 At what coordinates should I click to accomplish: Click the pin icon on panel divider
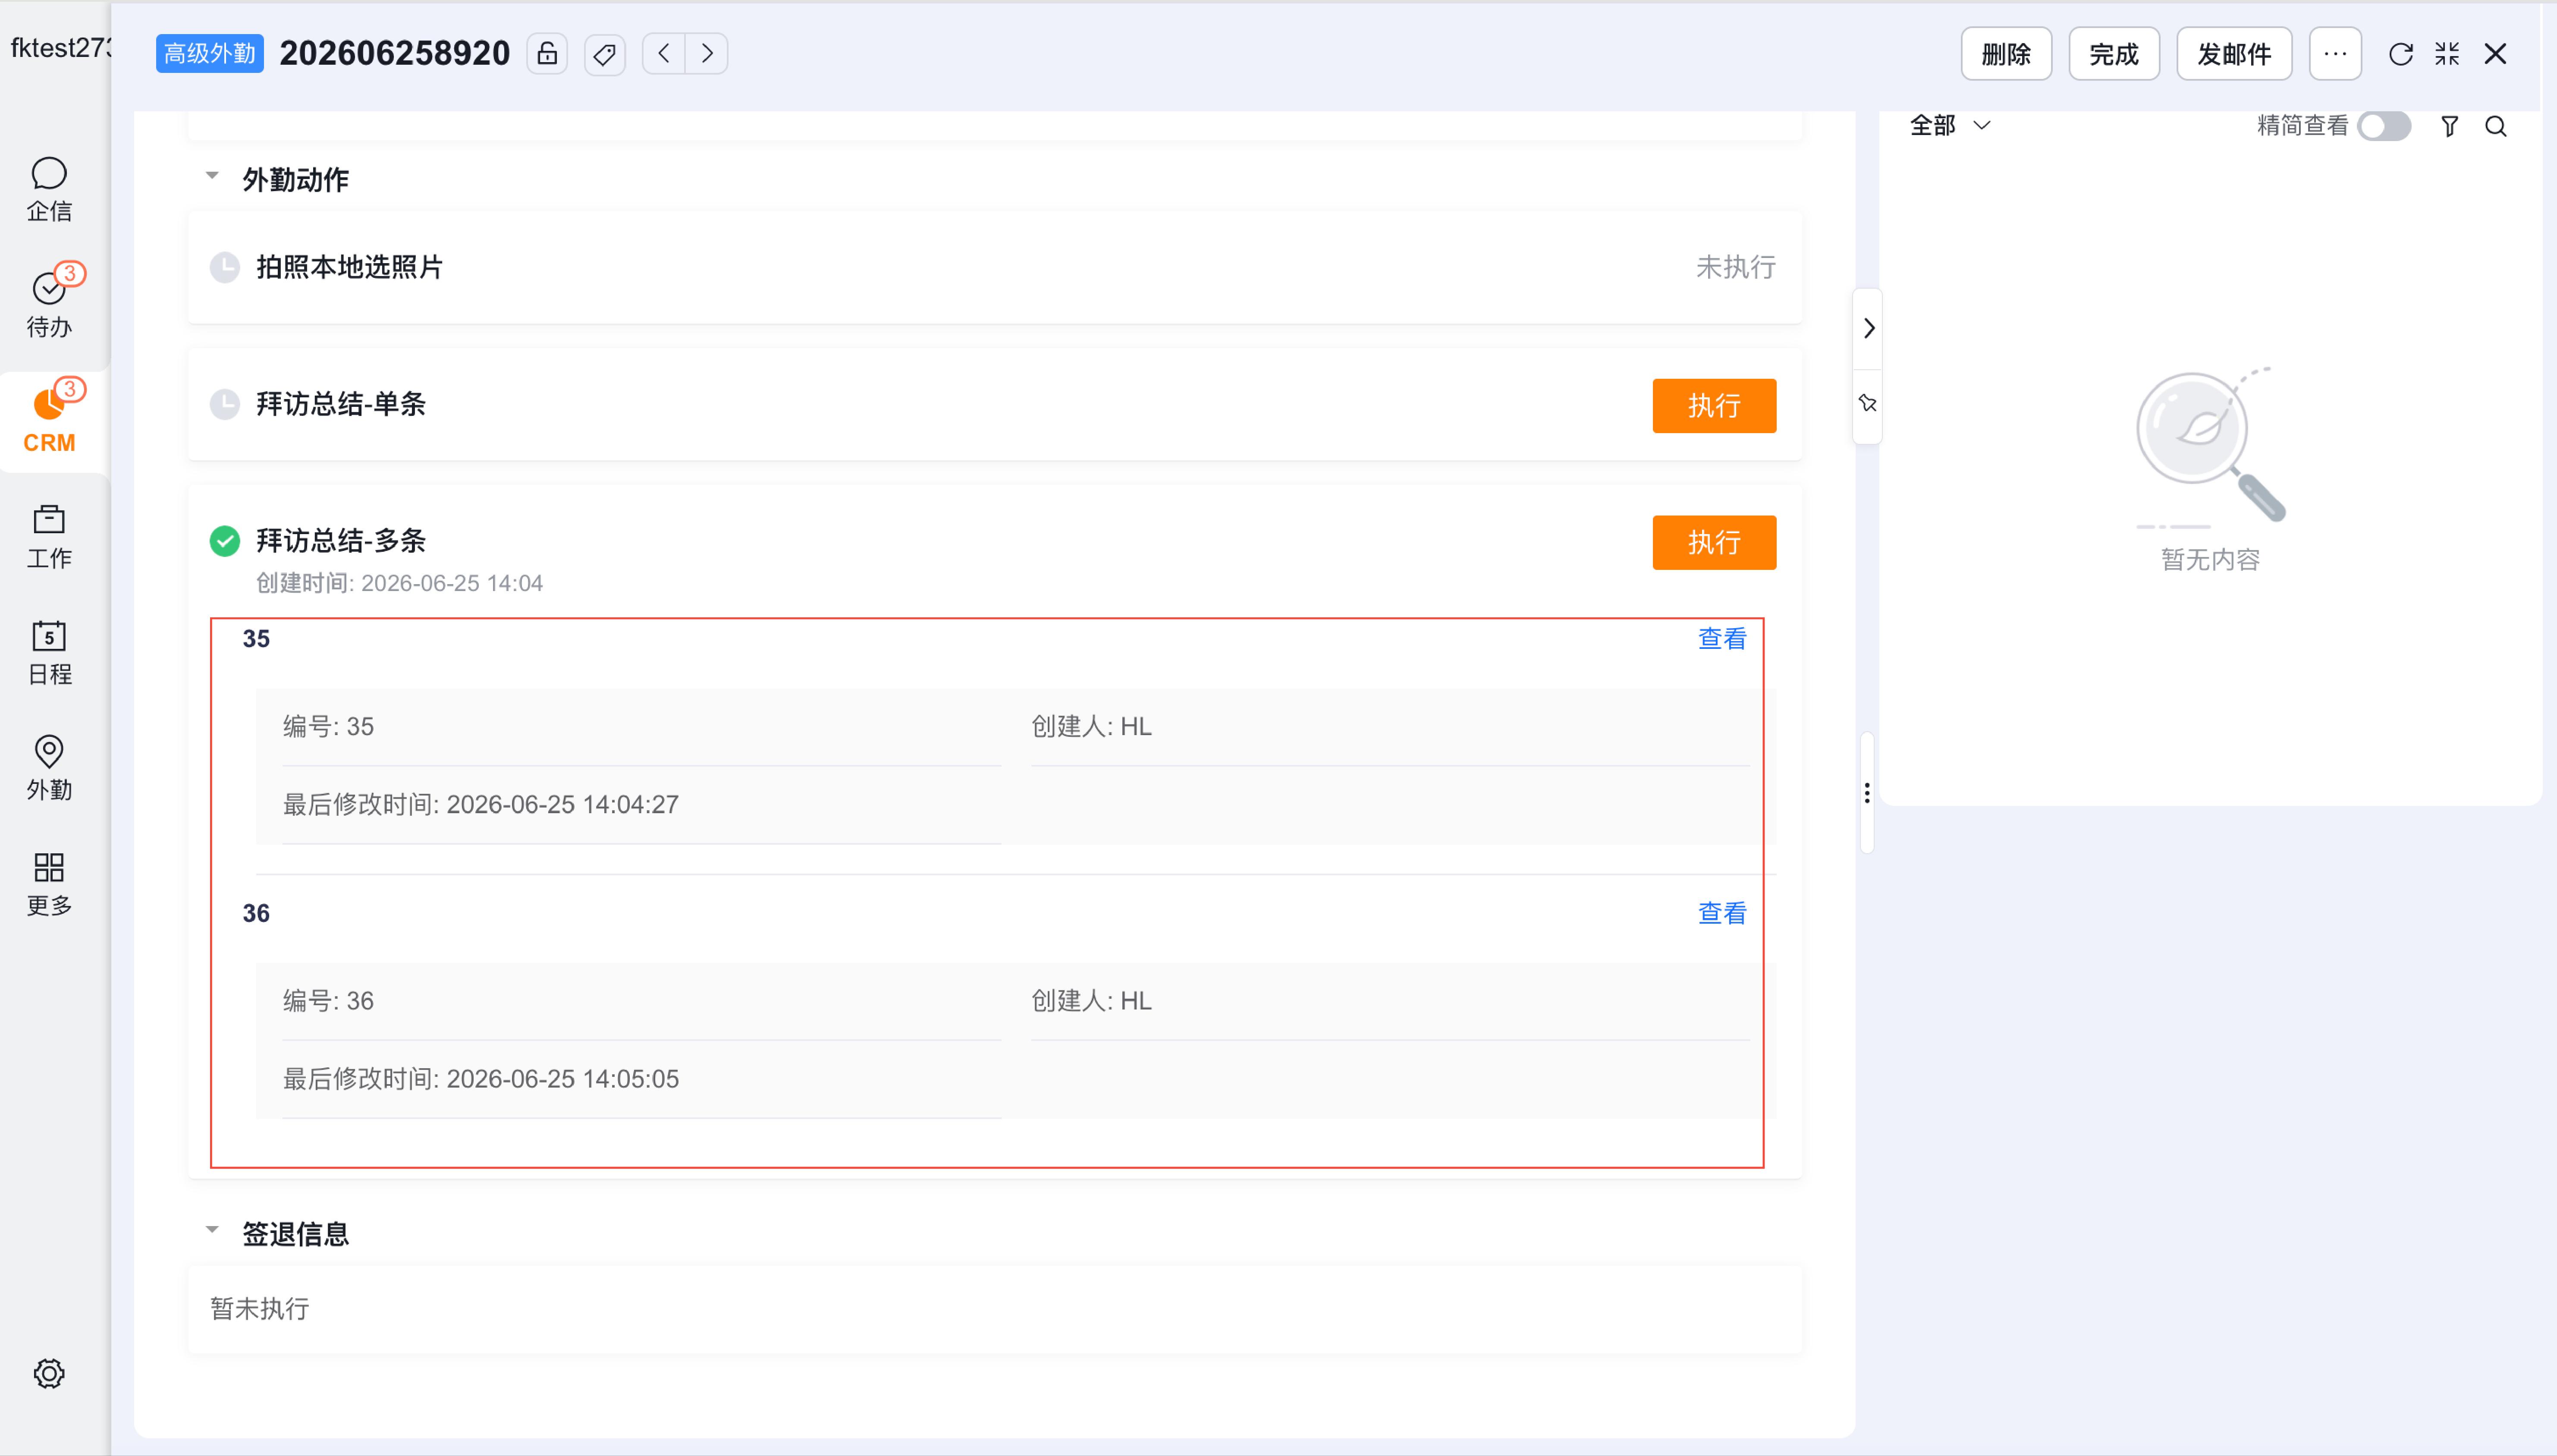[x=1867, y=403]
